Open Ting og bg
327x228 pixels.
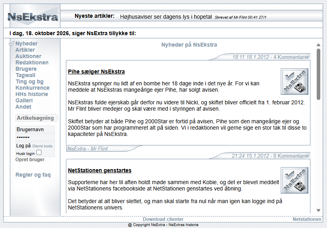tap(29, 81)
